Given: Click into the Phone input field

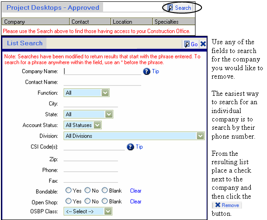Looking at the screenshot, I should (x=91, y=170).
